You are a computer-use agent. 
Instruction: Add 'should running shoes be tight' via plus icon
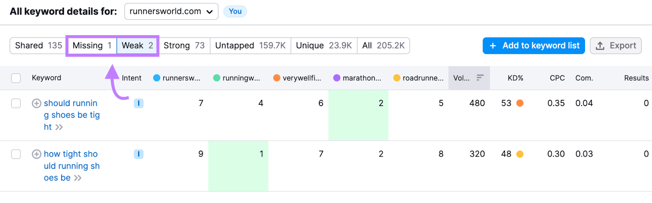[36, 103]
